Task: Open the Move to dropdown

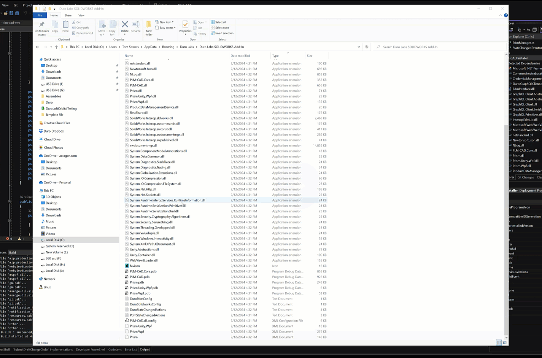Action: point(102,29)
